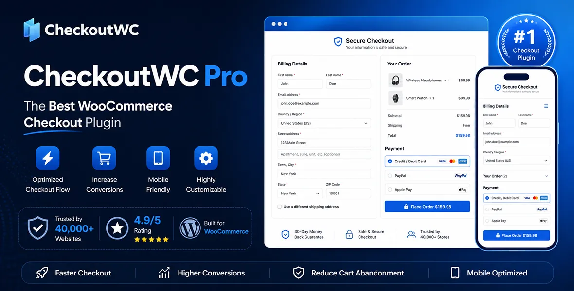Select PayPal radio in desktop checkout
The image size is (574, 291).
point(390,176)
